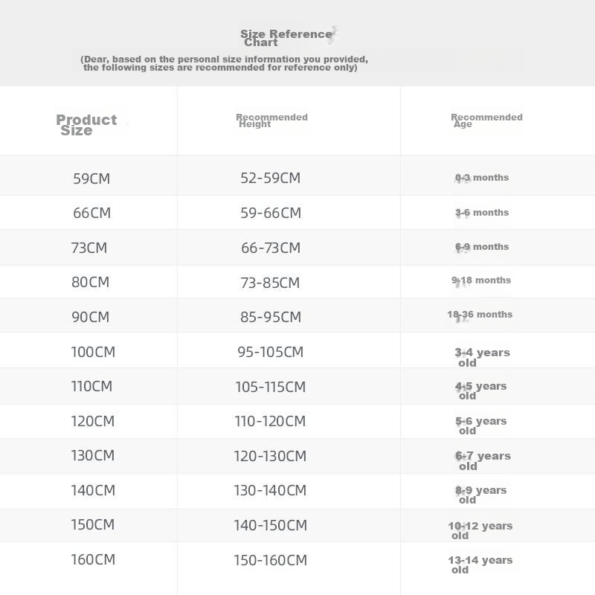Click the 100CM product size cell
The image size is (595, 595).
pos(93,352)
